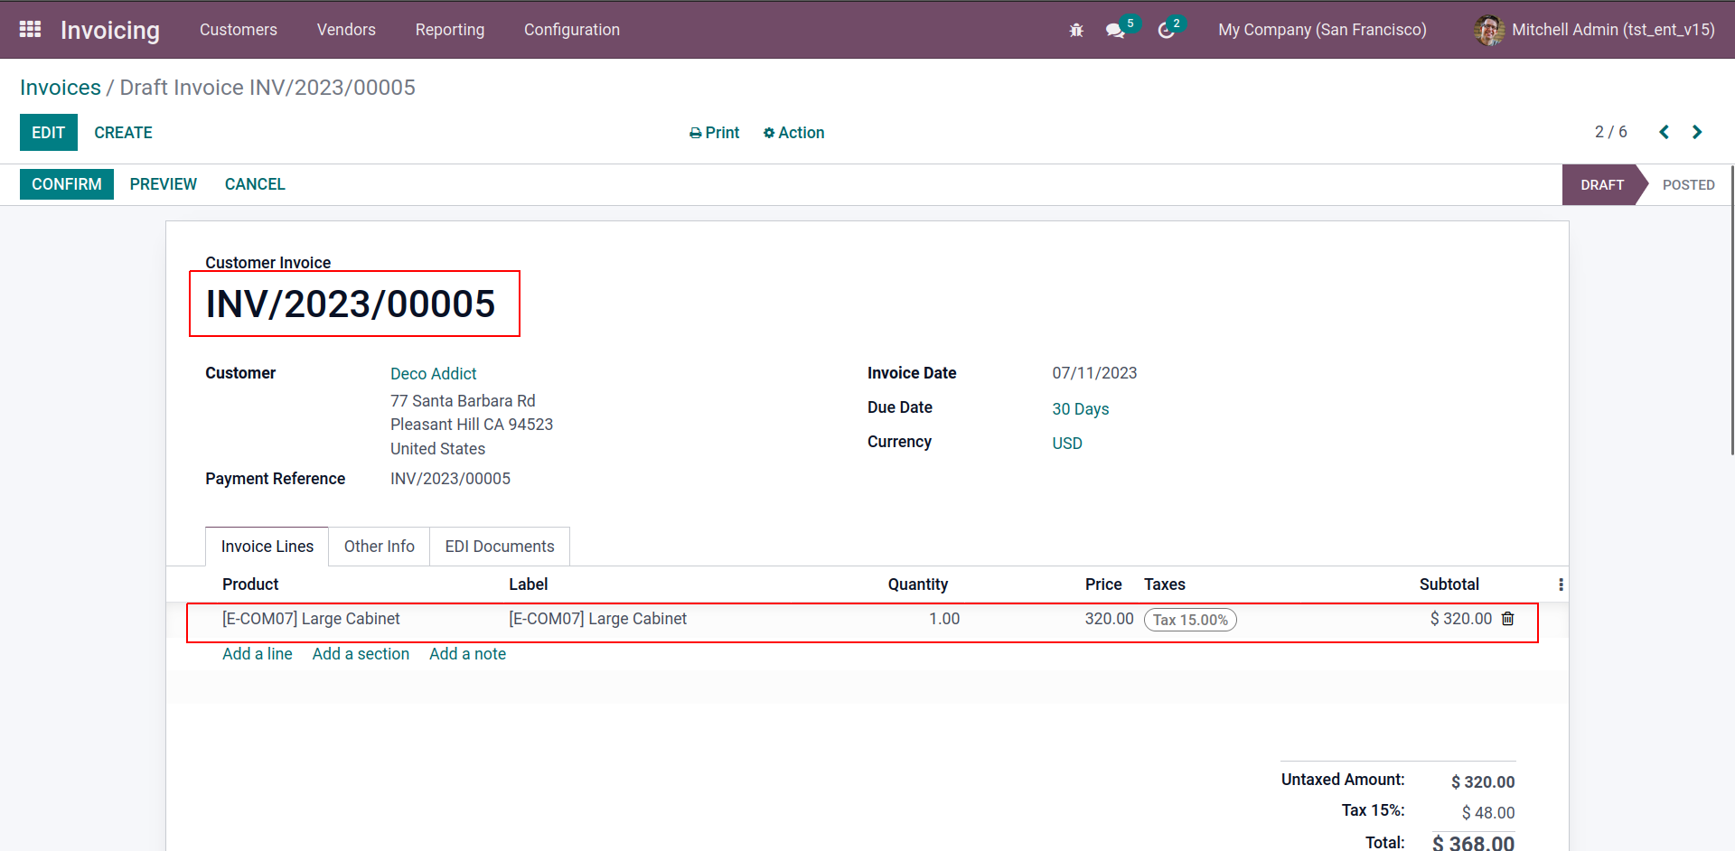This screenshot has width=1735, height=851.
Task: Open the apps grid menu icon
Action: [x=30, y=29]
